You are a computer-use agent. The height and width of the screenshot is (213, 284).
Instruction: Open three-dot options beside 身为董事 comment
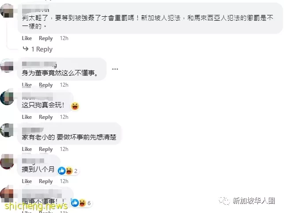point(115,69)
